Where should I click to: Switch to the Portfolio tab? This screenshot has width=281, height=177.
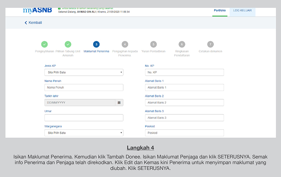(x=220, y=11)
